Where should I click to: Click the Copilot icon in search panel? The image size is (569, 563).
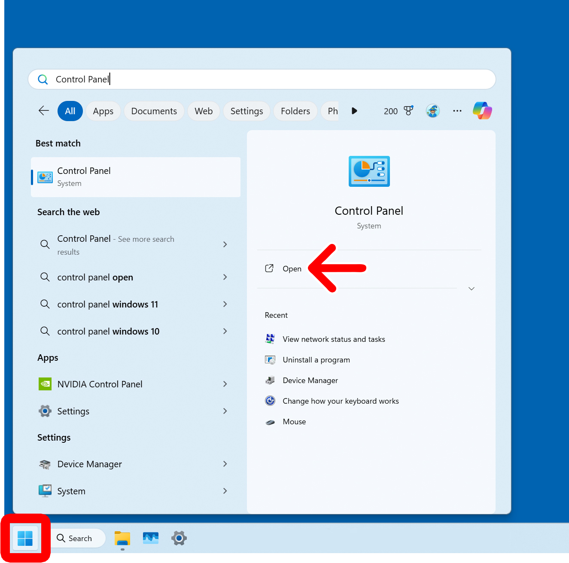(482, 111)
